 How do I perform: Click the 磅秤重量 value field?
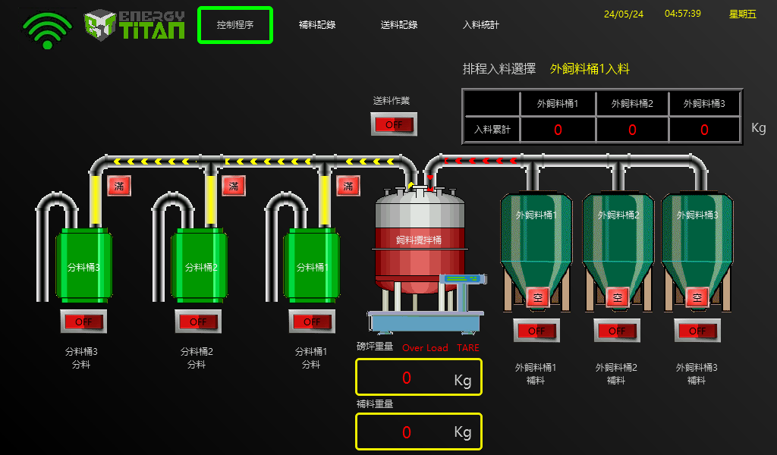(x=418, y=378)
